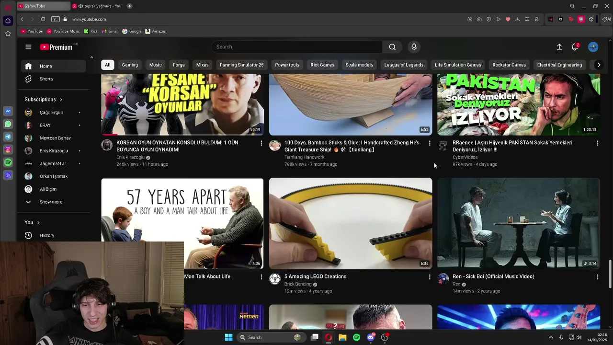Open options for Ren - Sick Boi video

coord(597,277)
